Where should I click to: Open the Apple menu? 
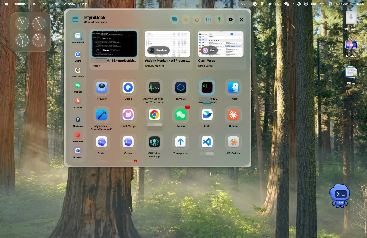point(7,4)
